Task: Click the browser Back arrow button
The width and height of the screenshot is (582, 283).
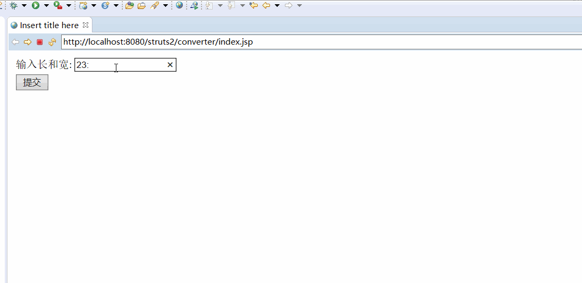Action: click(x=15, y=42)
